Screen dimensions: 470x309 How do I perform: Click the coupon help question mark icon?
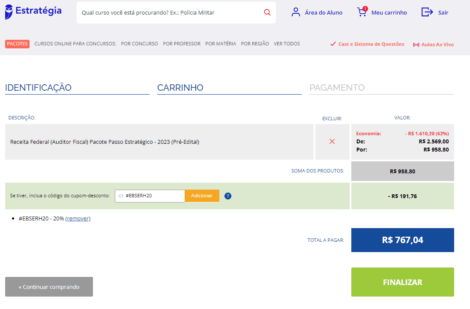pos(228,196)
